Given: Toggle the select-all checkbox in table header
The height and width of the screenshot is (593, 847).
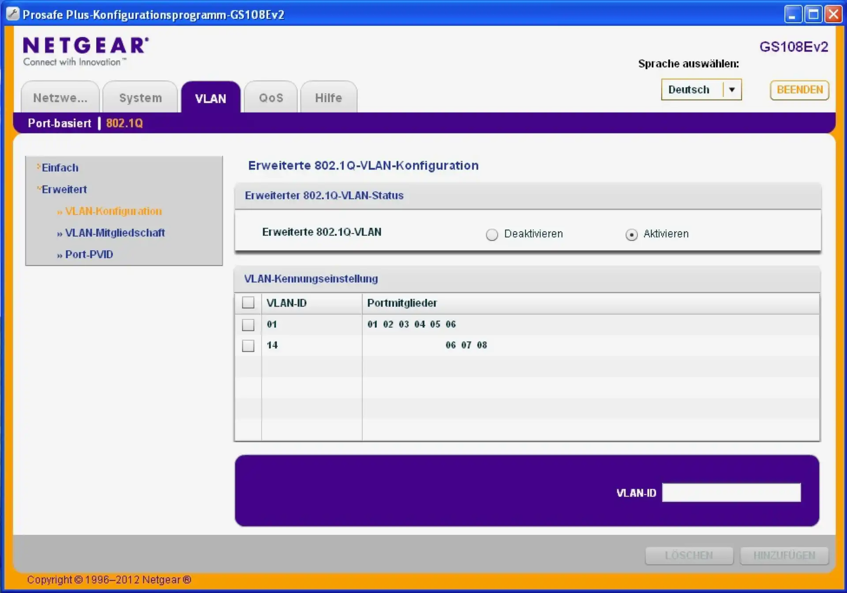Looking at the screenshot, I should pyautogui.click(x=248, y=303).
